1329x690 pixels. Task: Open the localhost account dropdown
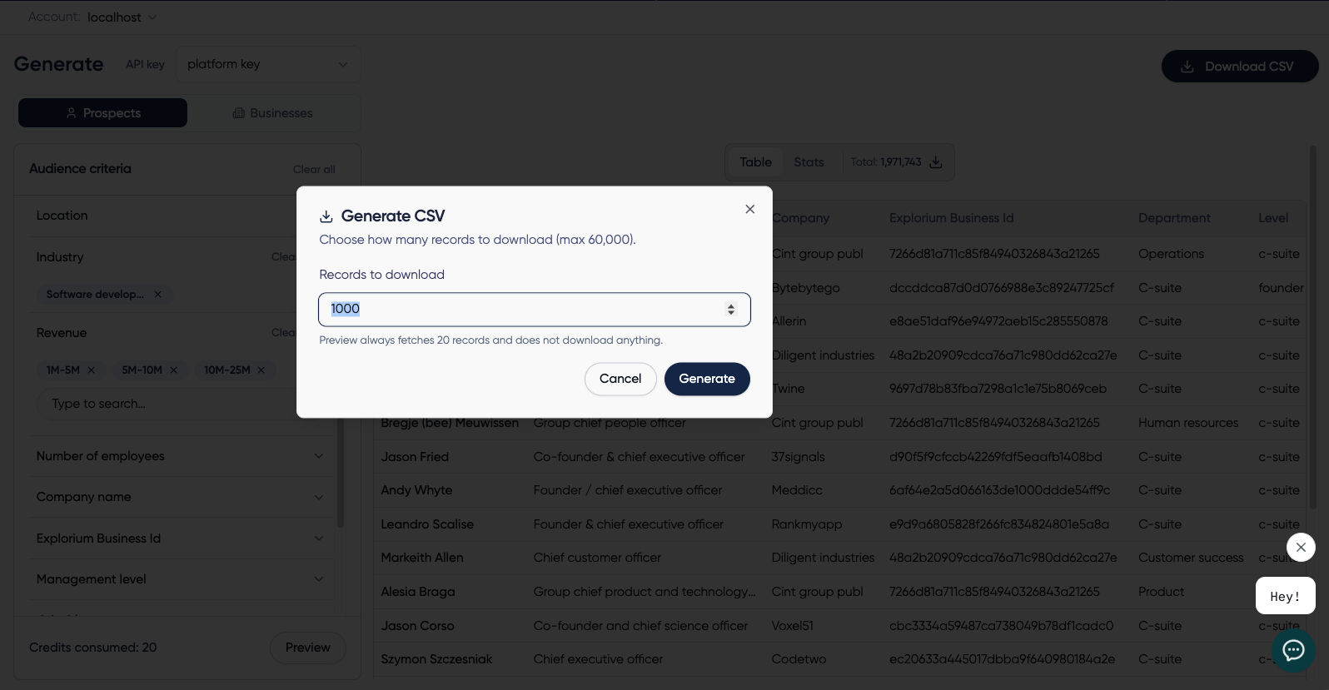[x=122, y=17]
